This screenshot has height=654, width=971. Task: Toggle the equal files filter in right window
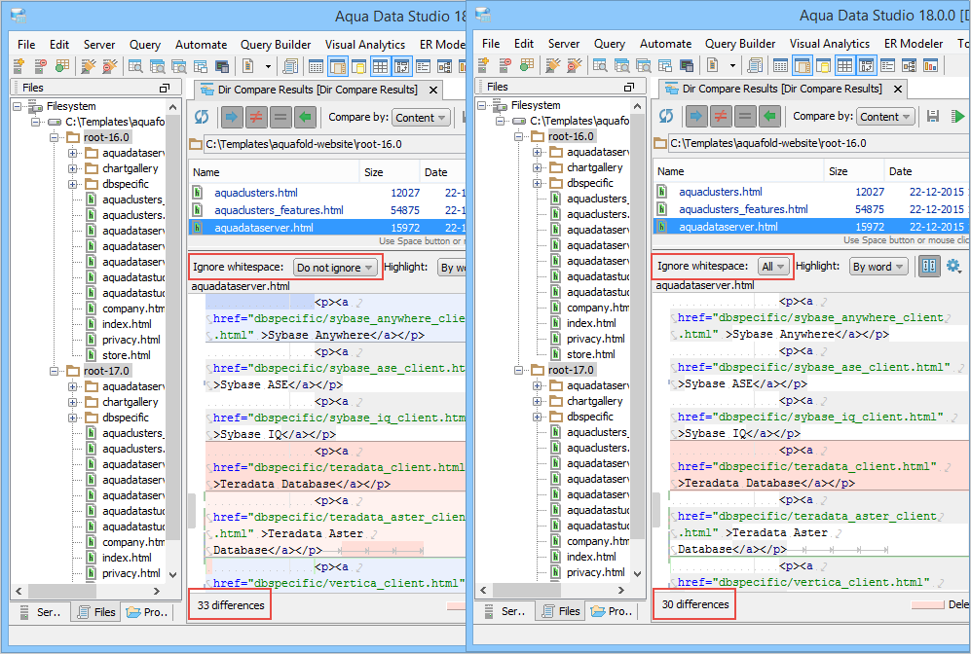tap(745, 117)
